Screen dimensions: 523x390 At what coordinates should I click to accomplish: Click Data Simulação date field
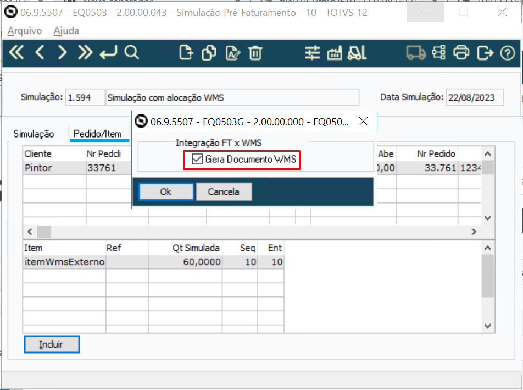[475, 97]
